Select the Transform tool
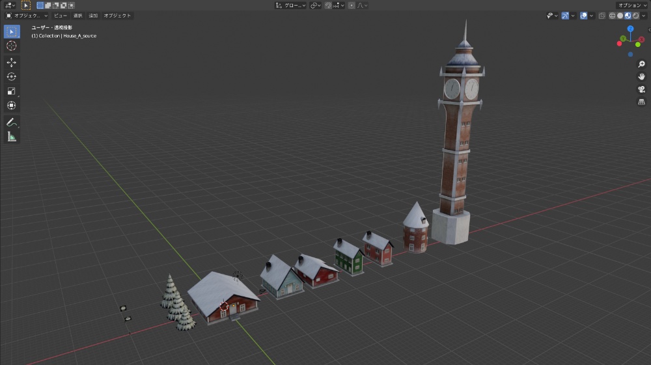Screen dimensions: 651x365 (x=12, y=106)
